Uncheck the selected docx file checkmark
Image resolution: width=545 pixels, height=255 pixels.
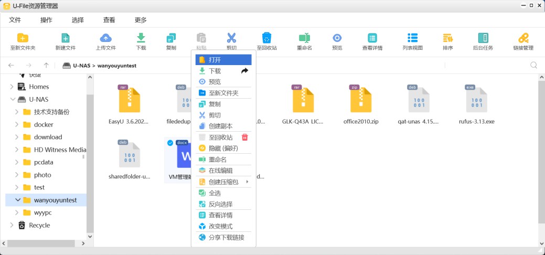point(170,143)
